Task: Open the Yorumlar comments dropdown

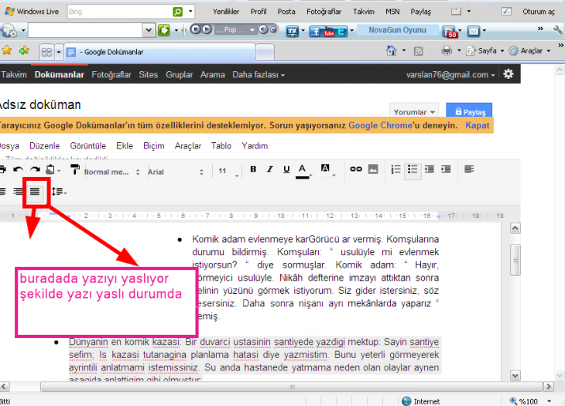Action: point(414,111)
